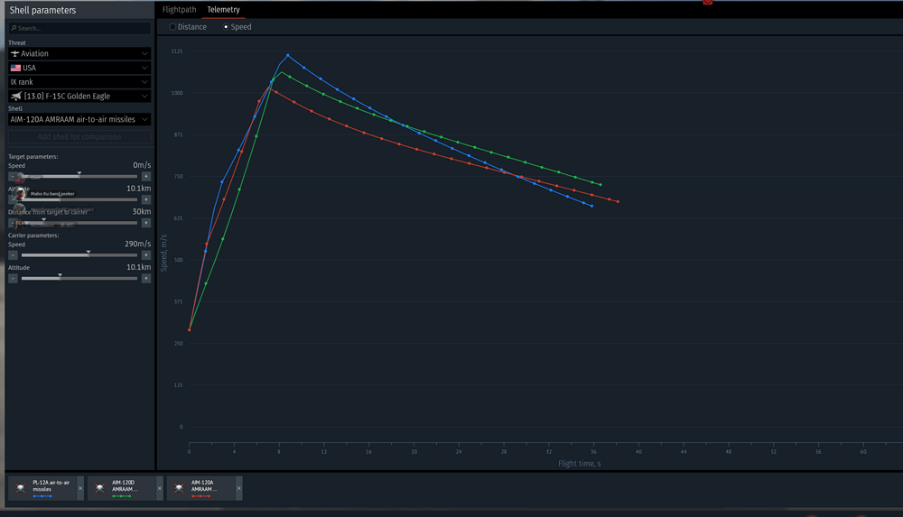Open the Aviation threat dropdown
The image size is (903, 517).
pyautogui.click(x=79, y=53)
